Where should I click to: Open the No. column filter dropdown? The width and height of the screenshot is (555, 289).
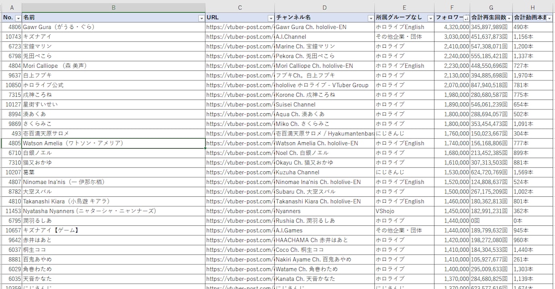pyautogui.click(x=18, y=18)
